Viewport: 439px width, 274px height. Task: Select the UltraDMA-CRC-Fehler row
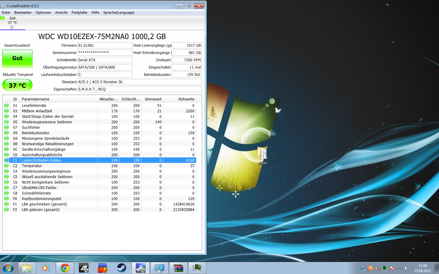[99, 188]
